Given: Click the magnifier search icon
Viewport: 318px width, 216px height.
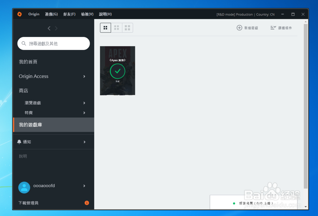Looking at the screenshot, I should (x=24, y=43).
